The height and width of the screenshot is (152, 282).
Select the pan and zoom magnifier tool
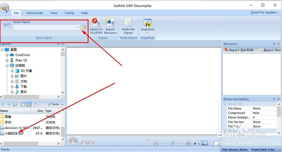click(x=197, y=143)
